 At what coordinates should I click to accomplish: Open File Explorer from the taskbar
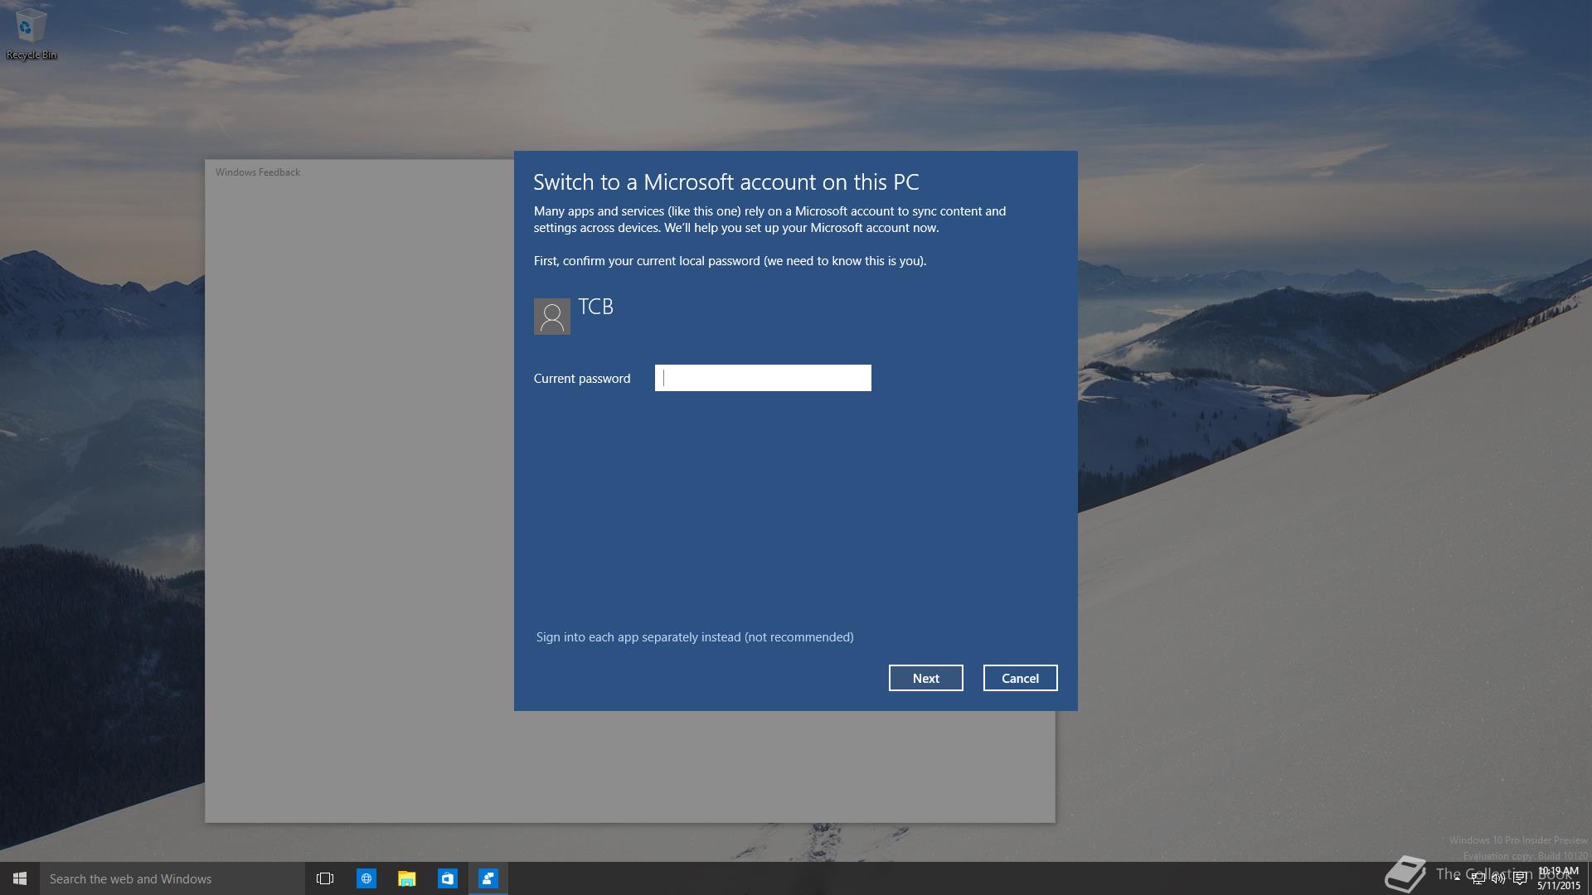[x=406, y=878]
